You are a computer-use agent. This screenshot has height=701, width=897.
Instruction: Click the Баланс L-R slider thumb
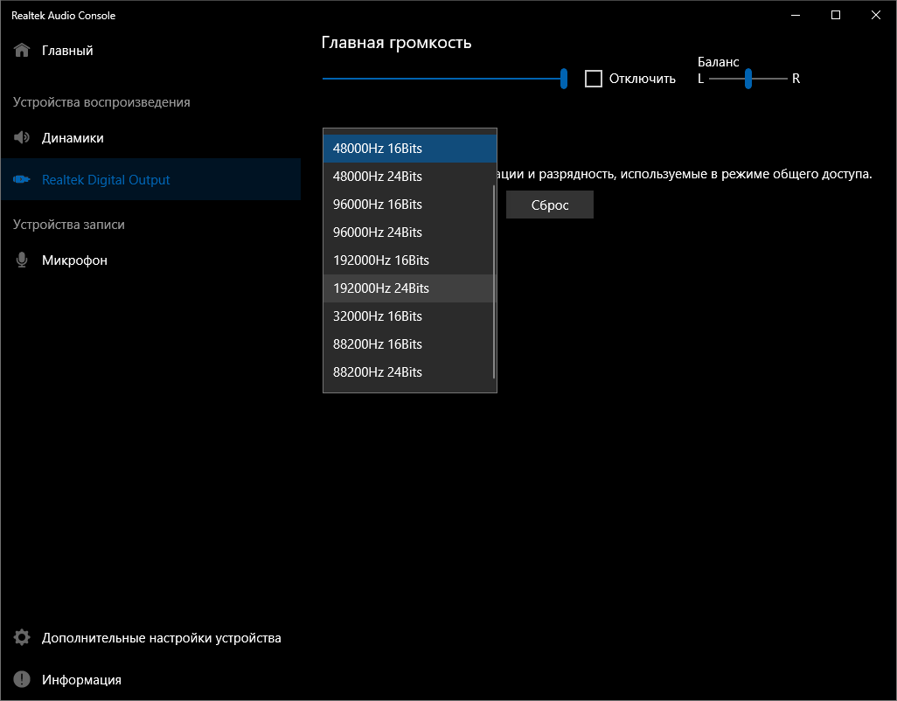[748, 79]
